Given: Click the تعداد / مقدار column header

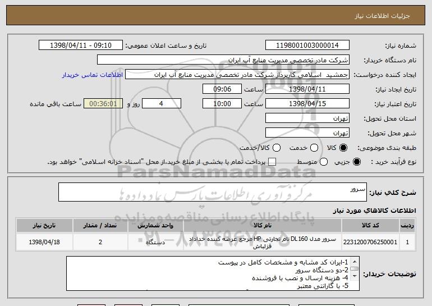Looking at the screenshot, I should (x=100, y=226).
